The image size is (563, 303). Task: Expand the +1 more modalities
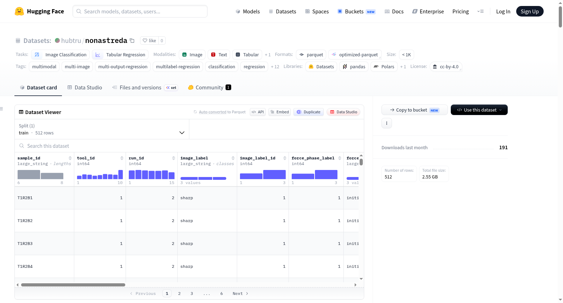(x=268, y=55)
